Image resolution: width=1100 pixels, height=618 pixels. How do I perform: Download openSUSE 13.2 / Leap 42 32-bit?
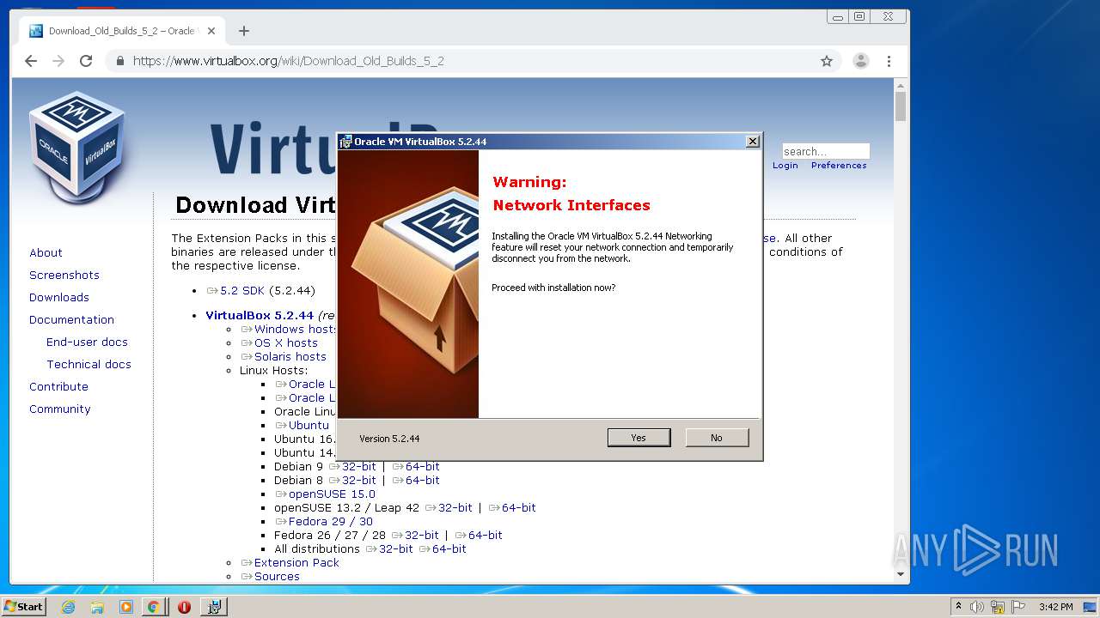click(x=449, y=508)
